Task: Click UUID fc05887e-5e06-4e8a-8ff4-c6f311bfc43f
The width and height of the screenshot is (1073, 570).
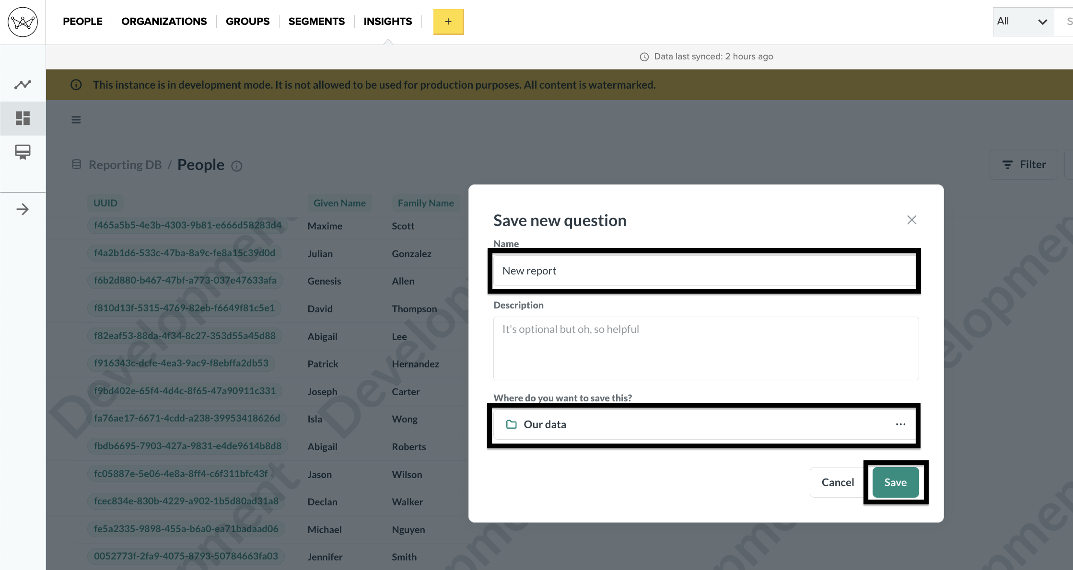Action: [x=181, y=474]
